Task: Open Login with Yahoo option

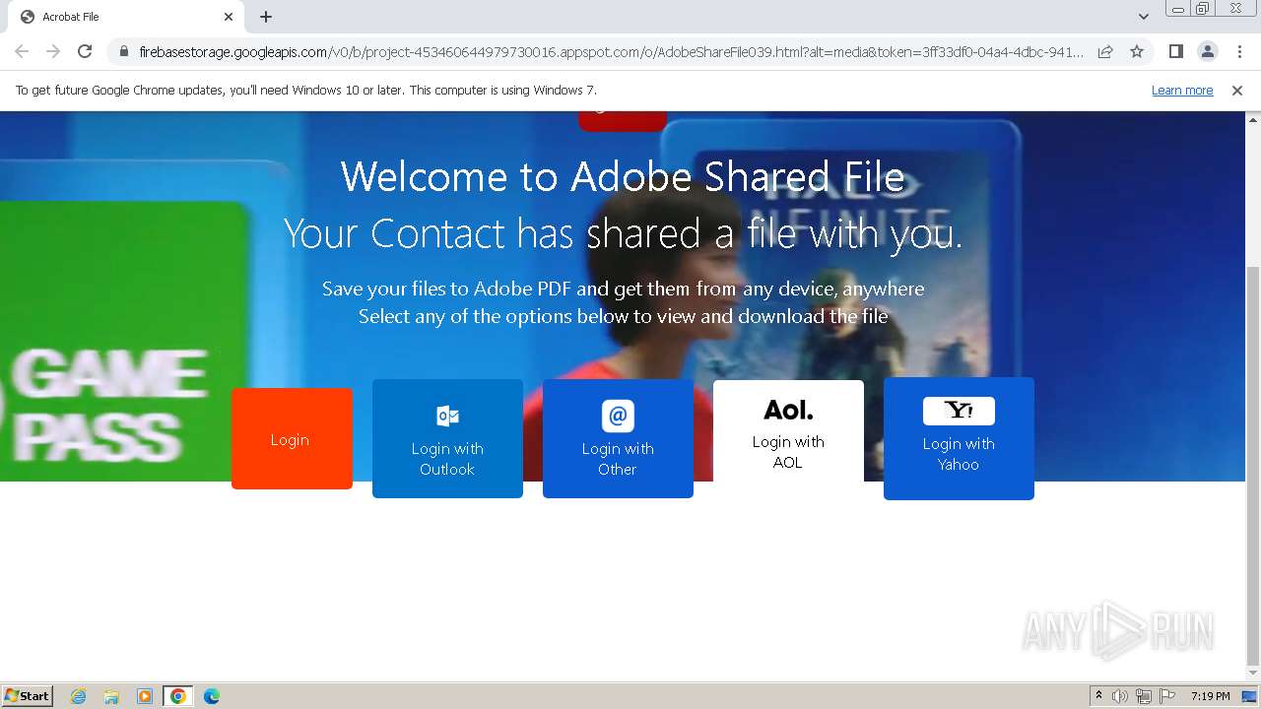Action: point(959,439)
